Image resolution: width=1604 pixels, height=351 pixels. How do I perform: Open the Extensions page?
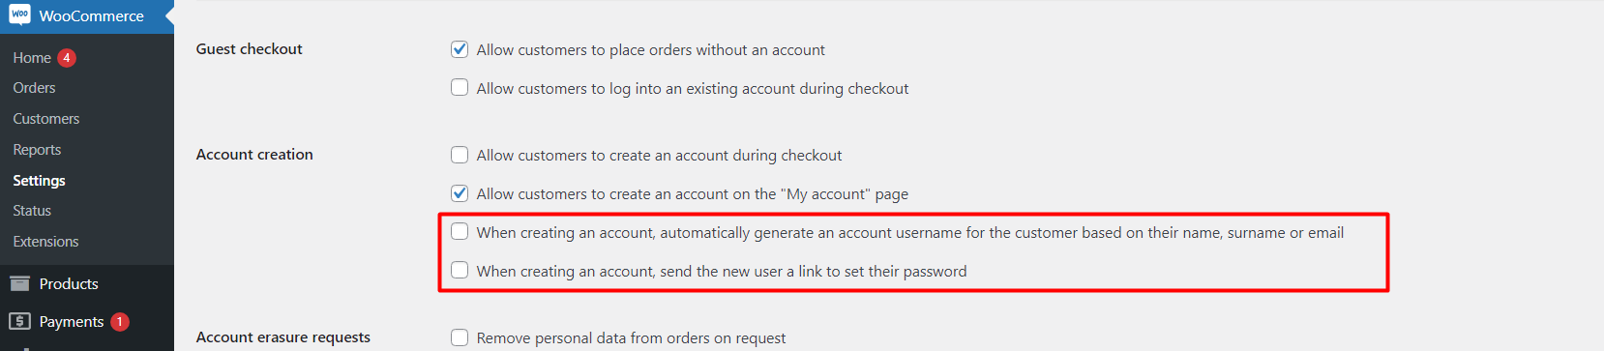pyautogui.click(x=45, y=242)
